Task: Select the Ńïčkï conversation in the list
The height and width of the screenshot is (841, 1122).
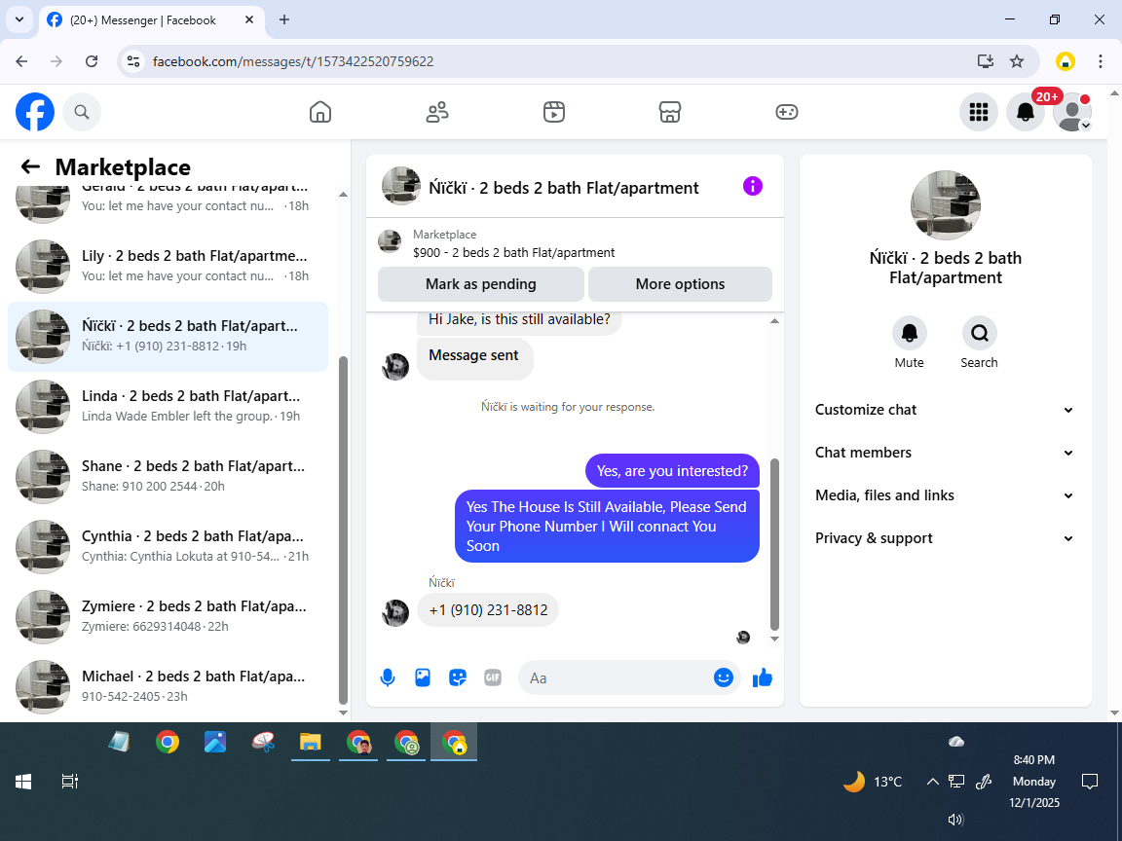Action: pyautogui.click(x=168, y=336)
